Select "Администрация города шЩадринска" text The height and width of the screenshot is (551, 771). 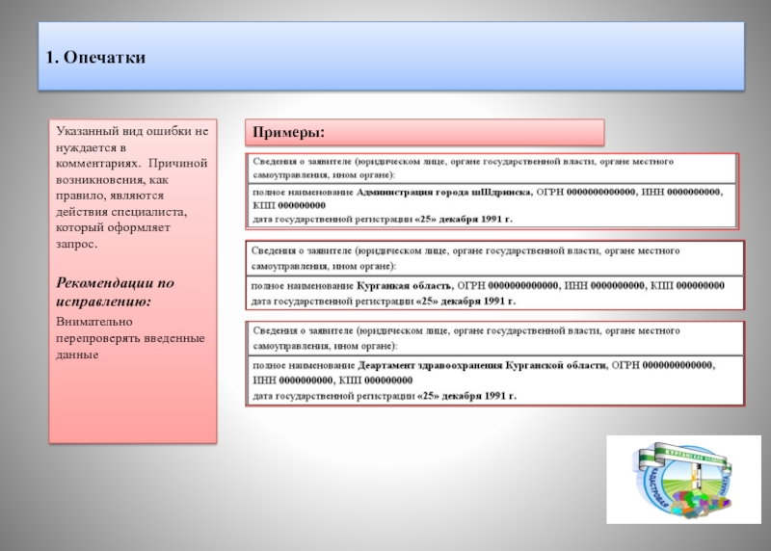pyautogui.click(x=444, y=193)
